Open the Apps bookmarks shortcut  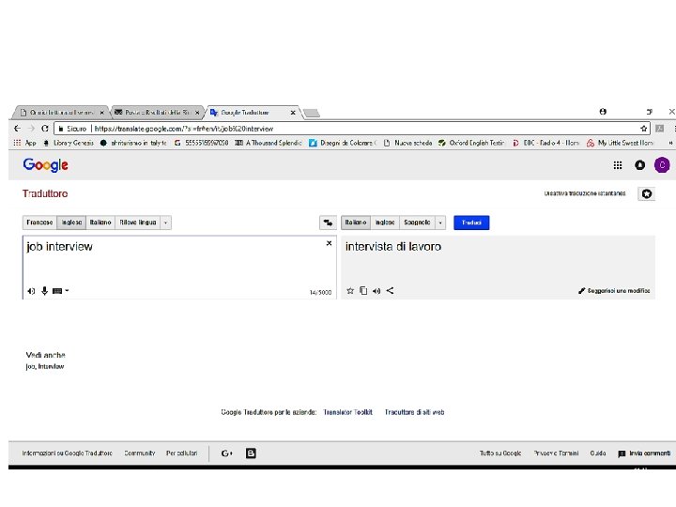25,143
